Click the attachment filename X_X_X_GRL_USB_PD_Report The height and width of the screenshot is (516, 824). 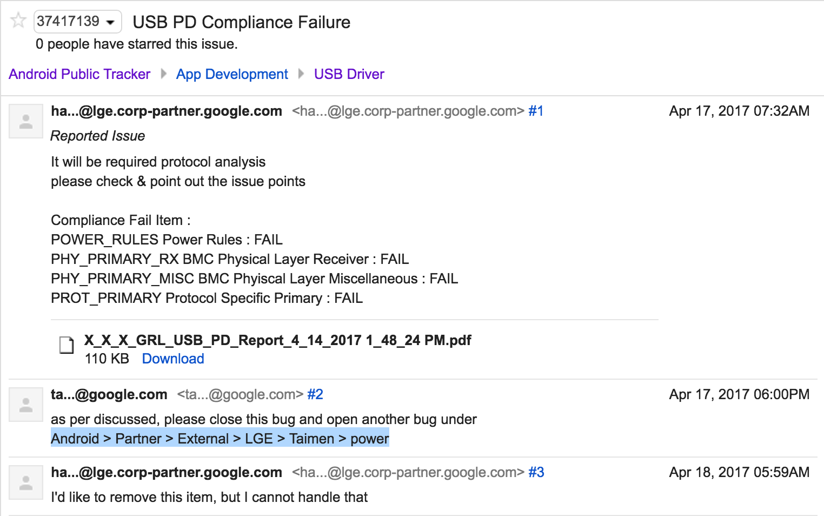coord(277,340)
